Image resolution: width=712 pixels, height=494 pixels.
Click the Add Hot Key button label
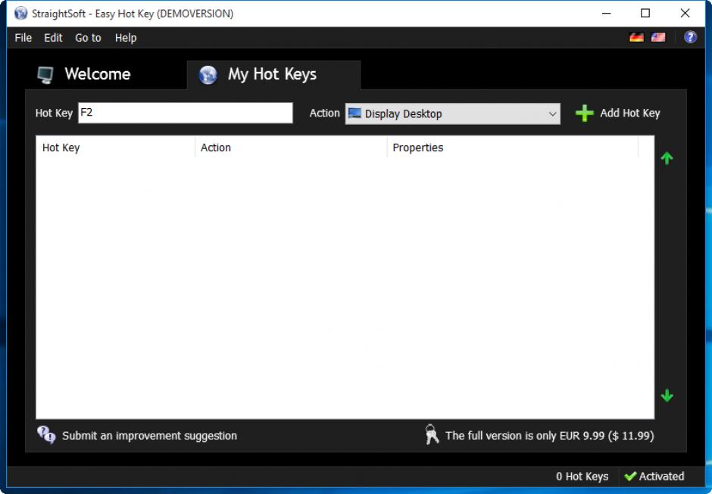click(x=629, y=113)
